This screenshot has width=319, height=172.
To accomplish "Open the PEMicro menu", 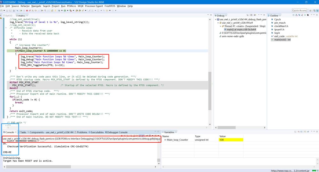I will 72,6.
